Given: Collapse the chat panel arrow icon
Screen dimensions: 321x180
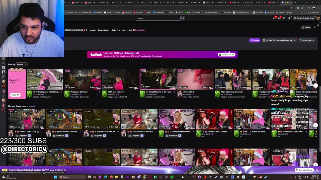Looking at the screenshot, I should (318, 25).
